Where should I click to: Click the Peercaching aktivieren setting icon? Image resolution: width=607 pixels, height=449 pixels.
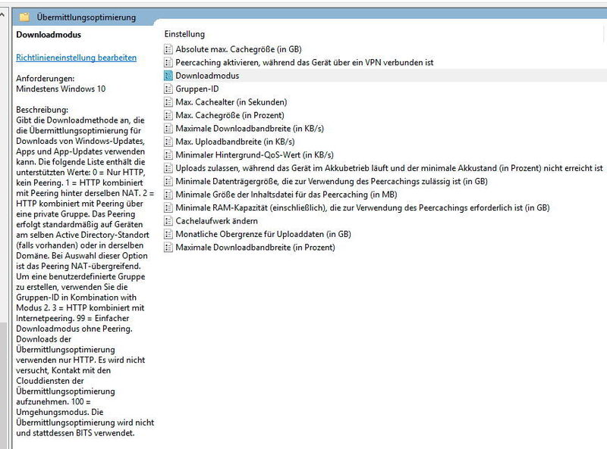170,61
